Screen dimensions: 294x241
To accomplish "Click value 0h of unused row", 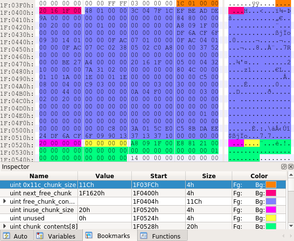I will [82, 218].
